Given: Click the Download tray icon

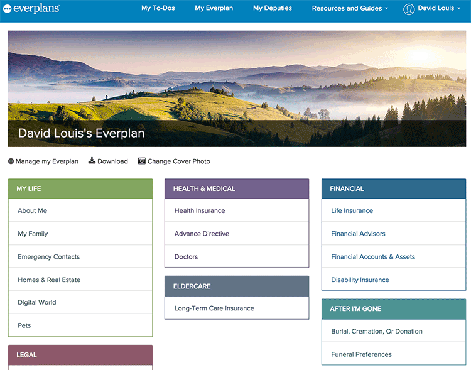Looking at the screenshot, I should (x=92, y=161).
